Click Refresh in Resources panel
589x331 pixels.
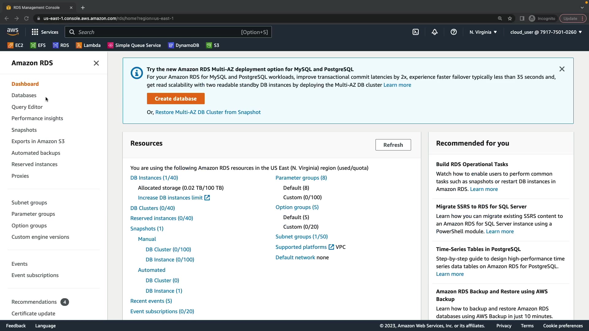[x=393, y=145]
